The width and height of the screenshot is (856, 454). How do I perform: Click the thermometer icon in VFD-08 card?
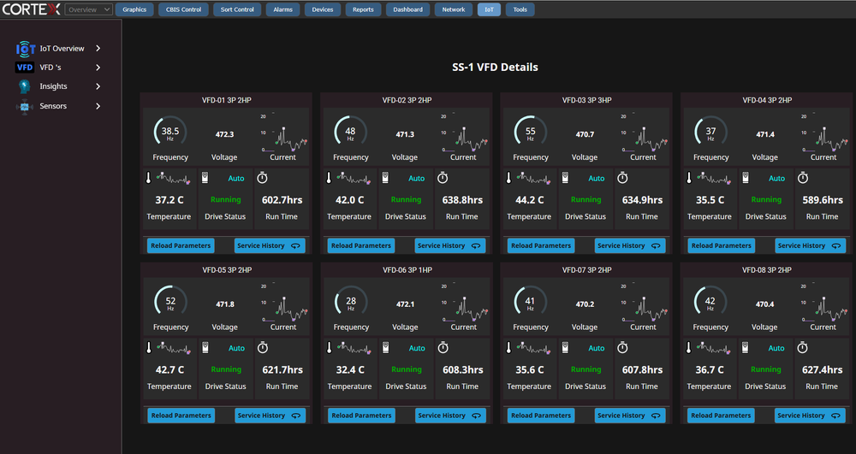point(688,347)
